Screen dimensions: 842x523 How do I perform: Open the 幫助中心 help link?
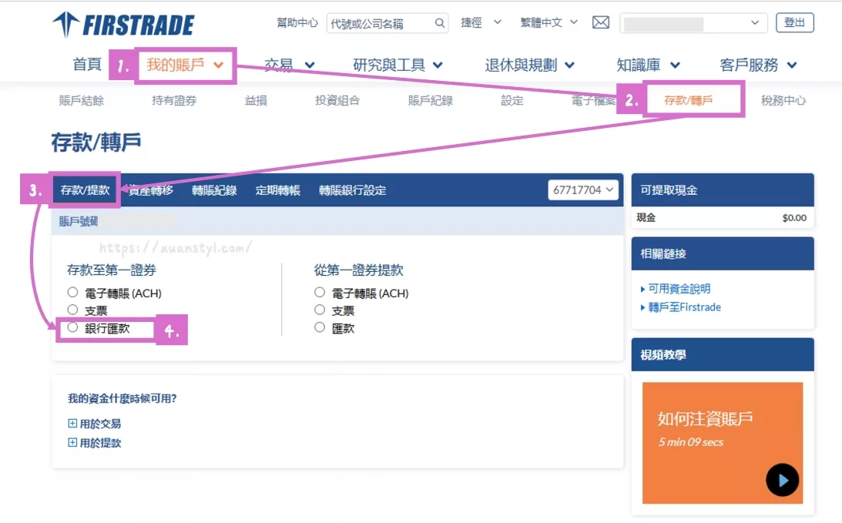(x=297, y=22)
